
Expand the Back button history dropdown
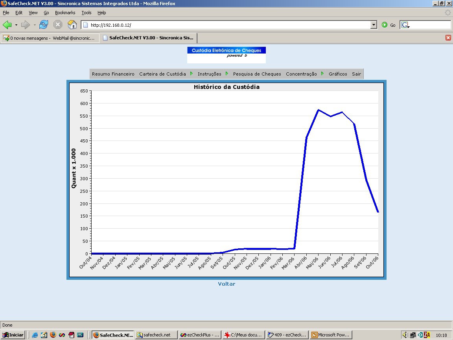pyautogui.click(x=16, y=25)
